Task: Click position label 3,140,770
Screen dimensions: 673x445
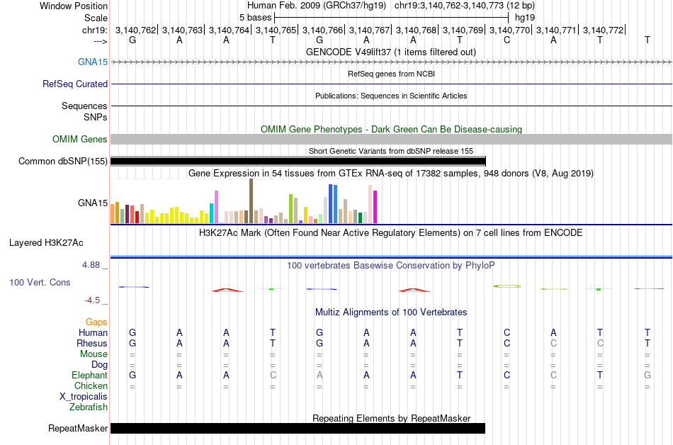Action: 510,30
